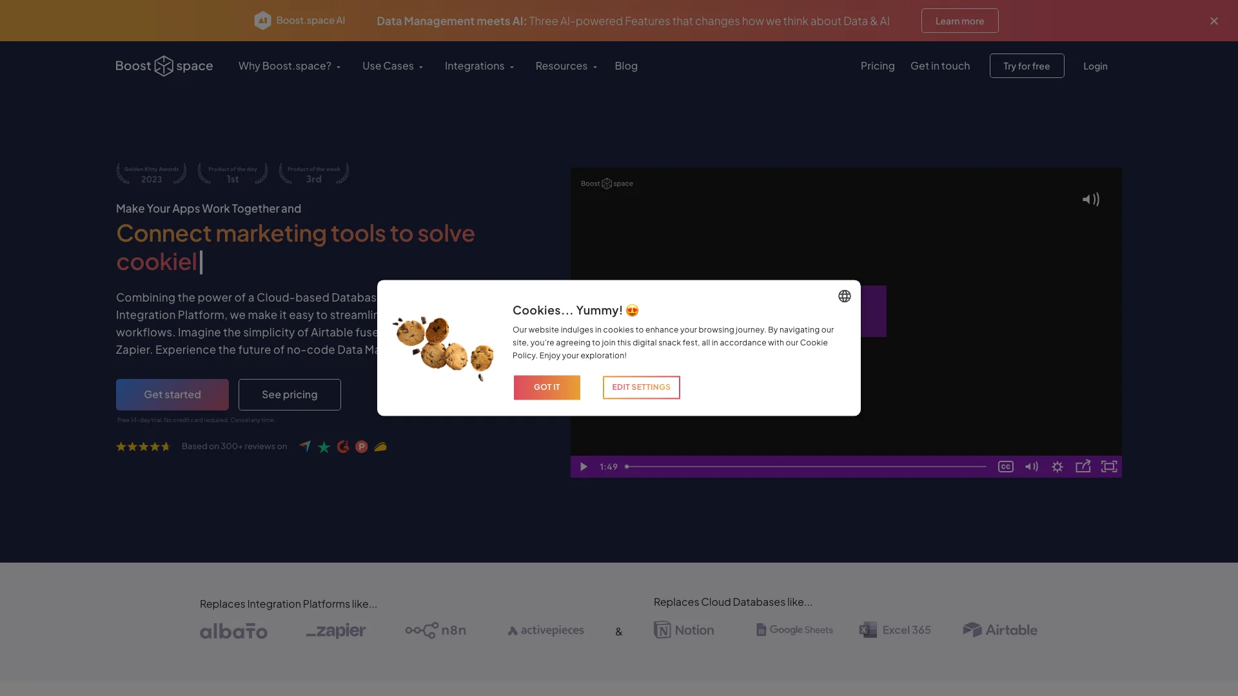Click the Zapier logo
The image size is (1238, 696).
(x=336, y=630)
